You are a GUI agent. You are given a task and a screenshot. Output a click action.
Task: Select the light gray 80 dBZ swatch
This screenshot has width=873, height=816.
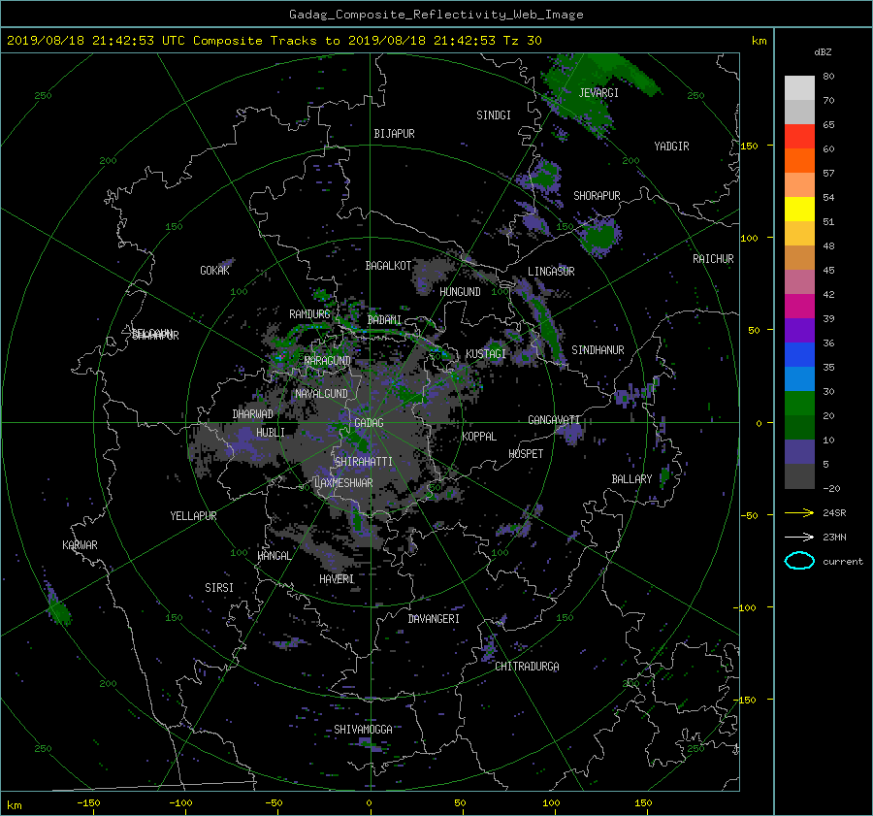[x=799, y=87]
